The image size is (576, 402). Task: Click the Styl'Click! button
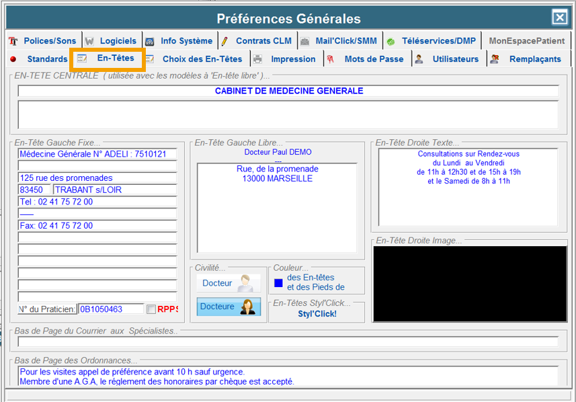(x=317, y=314)
